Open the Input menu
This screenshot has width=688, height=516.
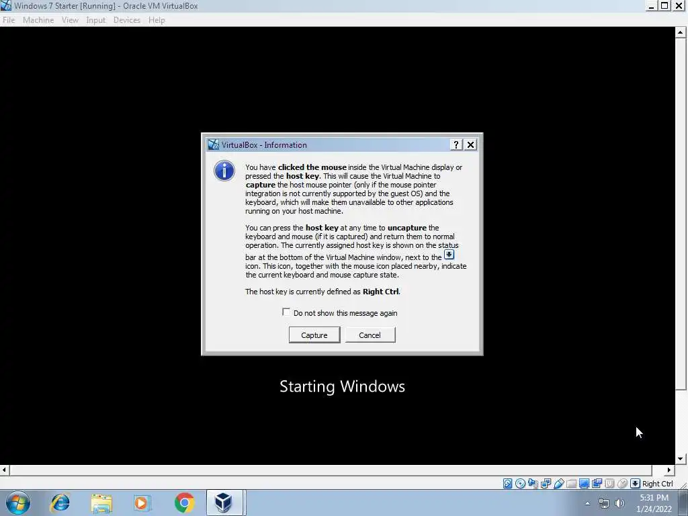tap(95, 20)
